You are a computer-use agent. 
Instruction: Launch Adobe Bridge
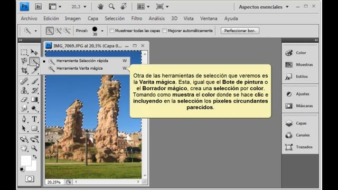pos(38,7)
